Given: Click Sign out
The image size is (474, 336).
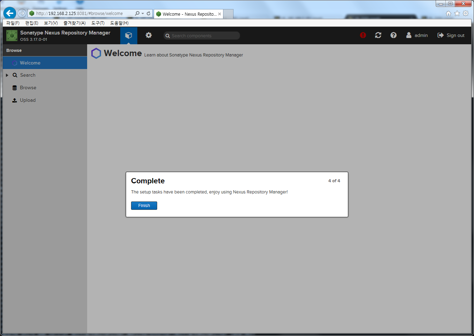Looking at the screenshot, I should [x=451, y=35].
